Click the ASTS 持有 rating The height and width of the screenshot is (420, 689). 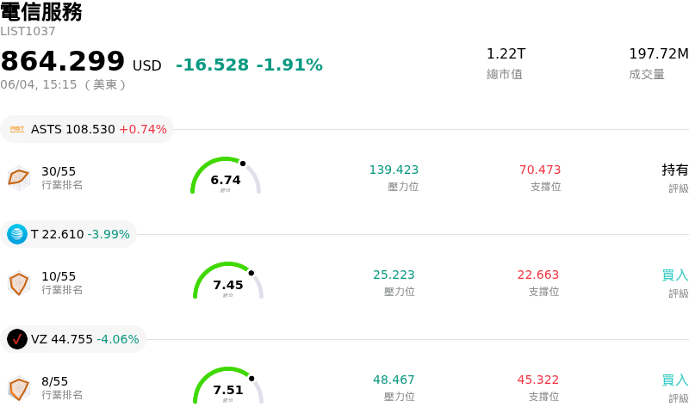(x=675, y=170)
